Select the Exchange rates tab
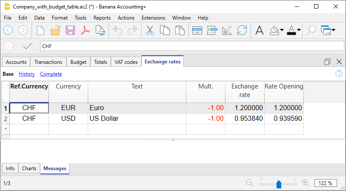Image resolution: width=346 pixels, height=191 pixels. coord(163,61)
